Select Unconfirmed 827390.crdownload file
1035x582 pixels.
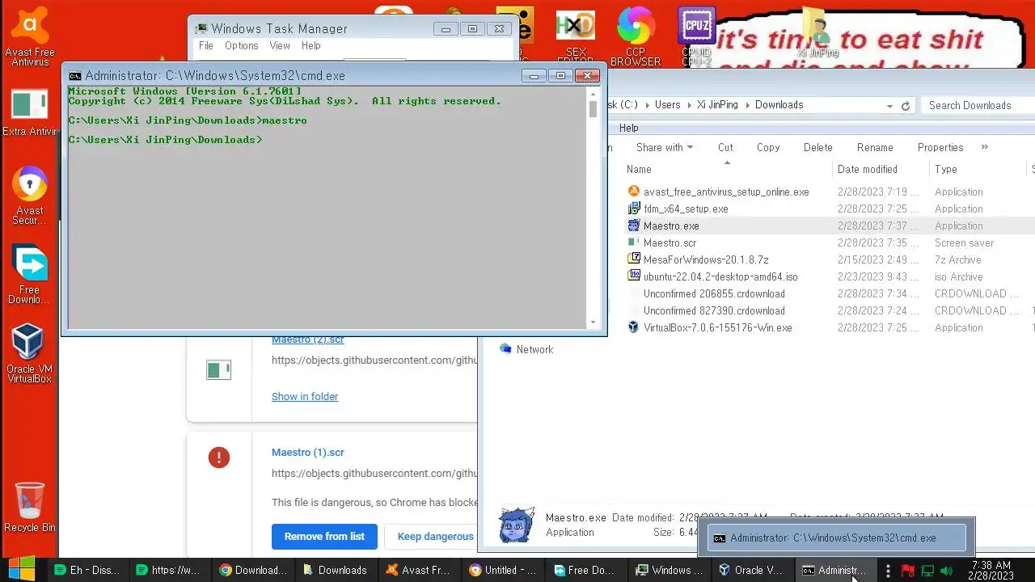[x=714, y=310]
